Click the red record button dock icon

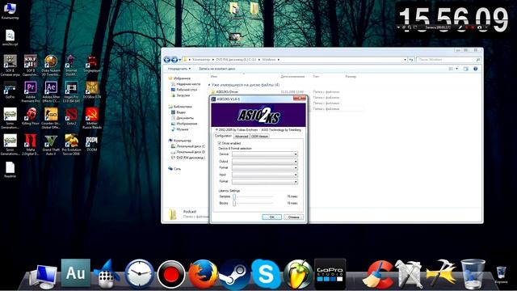pos(170,274)
